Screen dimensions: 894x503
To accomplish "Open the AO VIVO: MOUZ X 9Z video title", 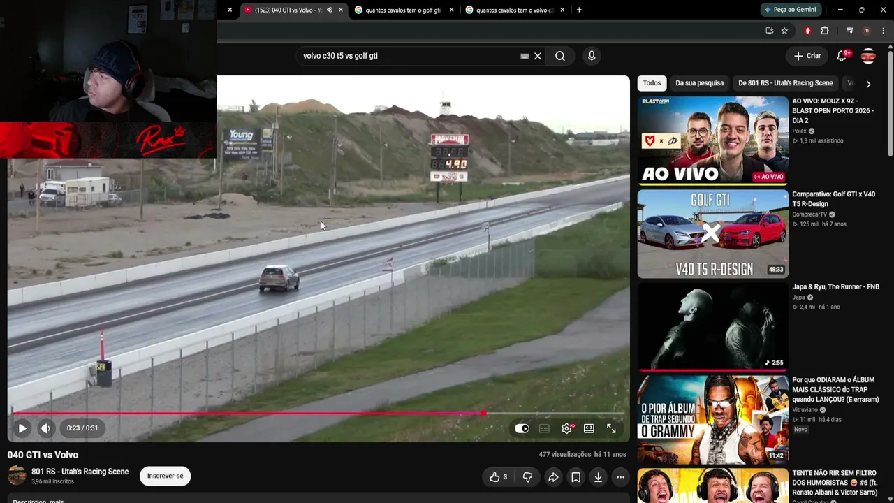I will [833, 110].
